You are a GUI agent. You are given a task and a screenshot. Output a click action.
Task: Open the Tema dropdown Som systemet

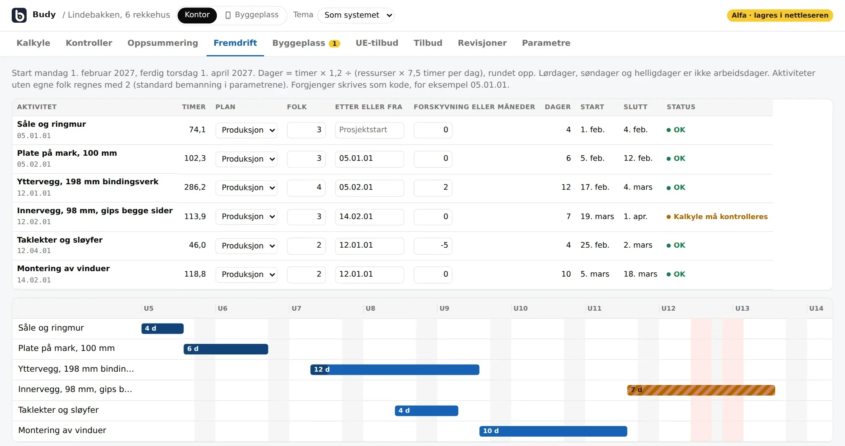(x=356, y=15)
